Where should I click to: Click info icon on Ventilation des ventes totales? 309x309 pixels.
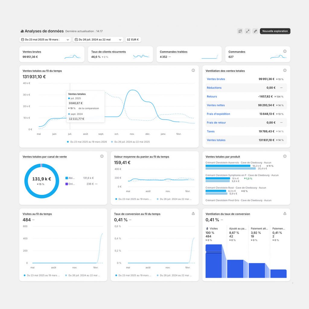[285, 70]
